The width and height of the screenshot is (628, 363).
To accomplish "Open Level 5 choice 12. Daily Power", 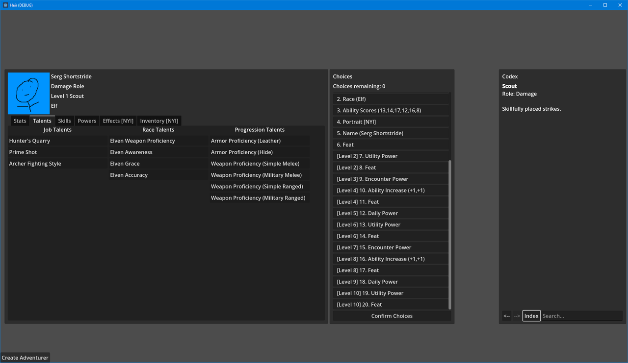I will coord(391,213).
